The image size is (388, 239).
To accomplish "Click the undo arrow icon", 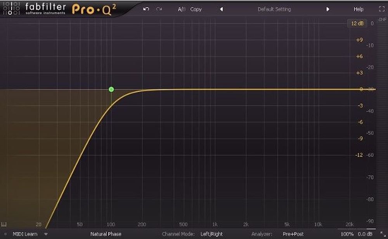I will pos(146,9).
